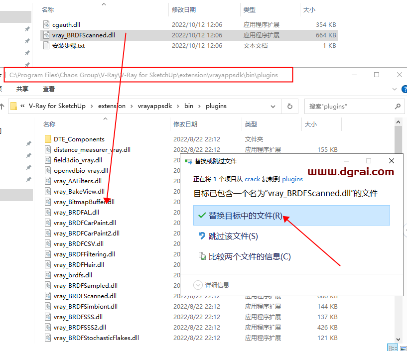
Task: Choose 替换目标中的文件(R) option
Action: (x=245, y=216)
